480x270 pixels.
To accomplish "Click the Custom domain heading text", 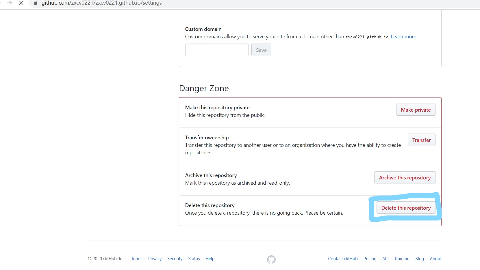I will click(203, 29).
